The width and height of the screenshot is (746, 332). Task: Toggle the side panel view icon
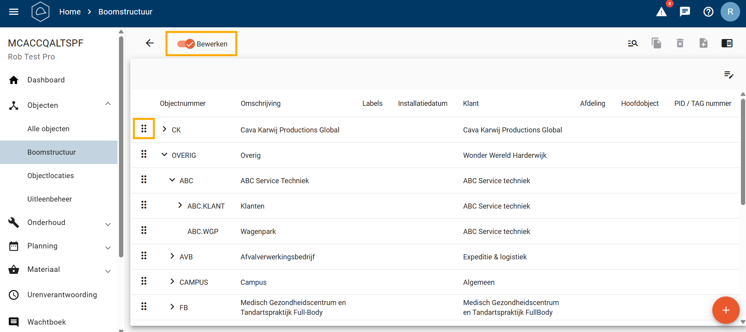point(727,43)
